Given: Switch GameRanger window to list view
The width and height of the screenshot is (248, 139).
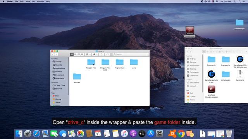Looking at the screenshot, I should [208, 51].
